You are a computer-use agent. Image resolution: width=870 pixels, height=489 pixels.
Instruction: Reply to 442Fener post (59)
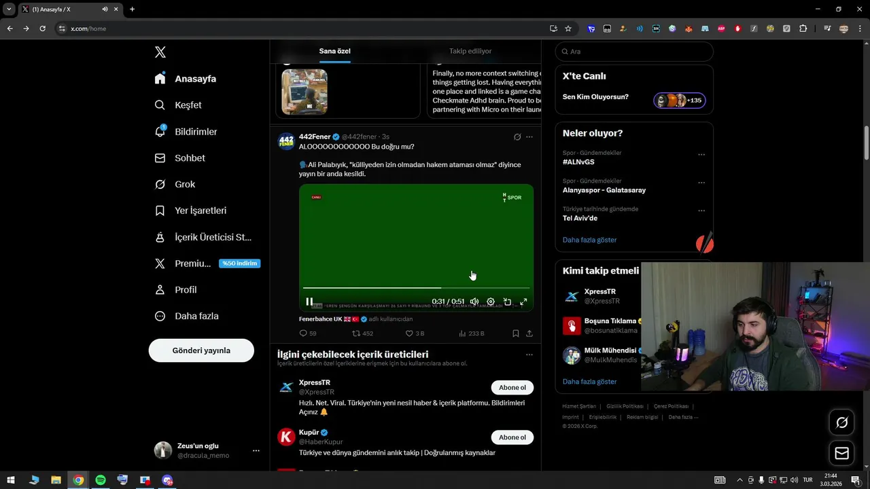pyautogui.click(x=308, y=333)
